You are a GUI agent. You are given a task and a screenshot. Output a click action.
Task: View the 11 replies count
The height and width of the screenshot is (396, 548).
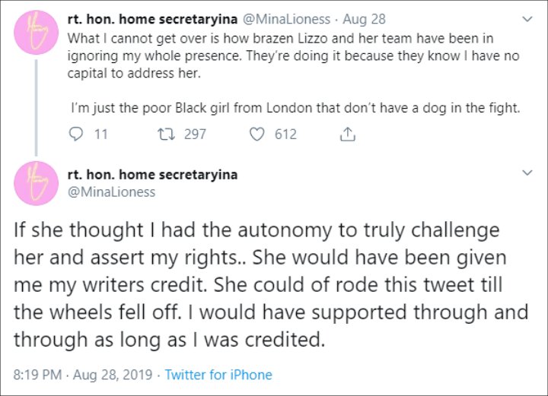click(x=101, y=134)
